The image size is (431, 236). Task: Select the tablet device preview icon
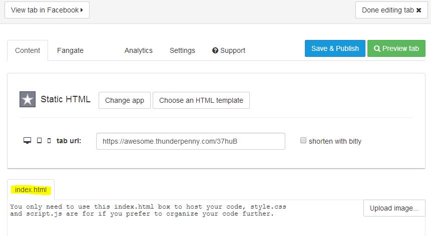point(40,141)
